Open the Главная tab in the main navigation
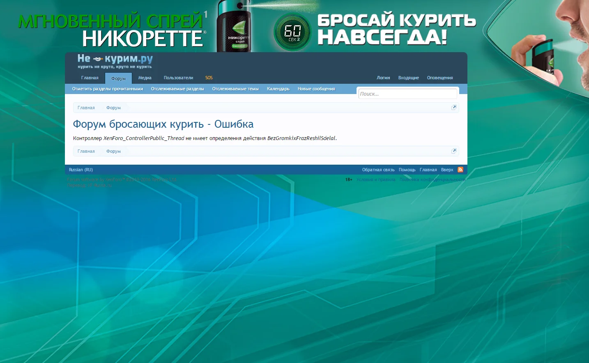Screen dimensions: 589x363 (x=90, y=78)
